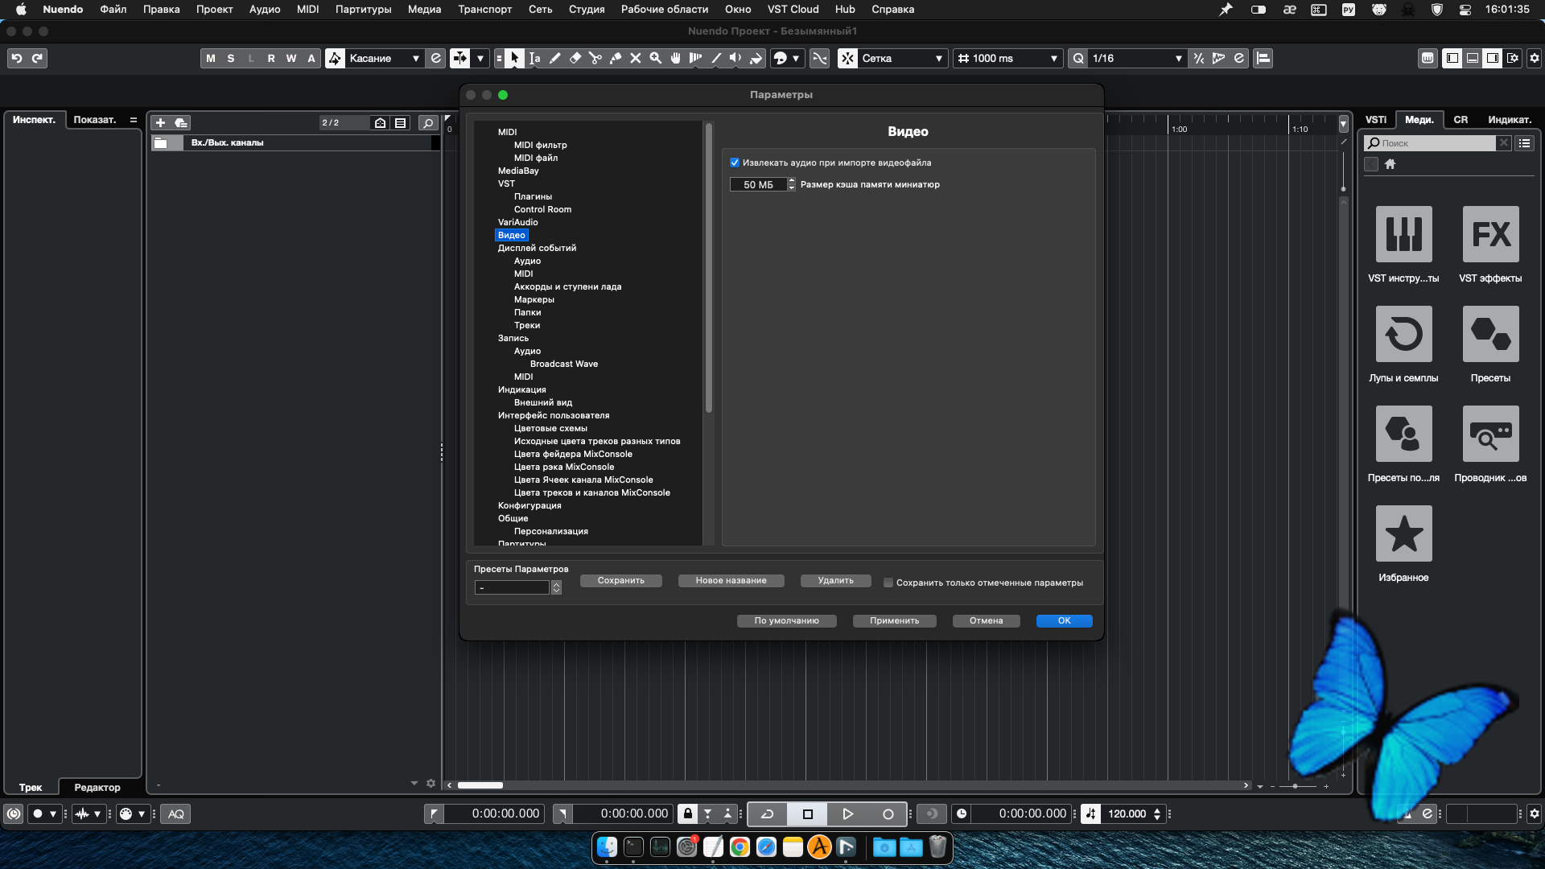Image resolution: width=1545 pixels, height=869 pixels.
Task: Open Google Chrome from the Dock
Action: (x=740, y=846)
